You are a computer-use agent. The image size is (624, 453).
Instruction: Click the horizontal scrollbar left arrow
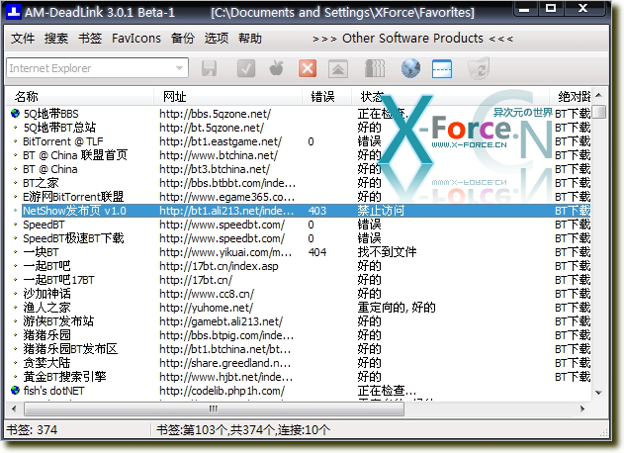pyautogui.click(x=14, y=408)
